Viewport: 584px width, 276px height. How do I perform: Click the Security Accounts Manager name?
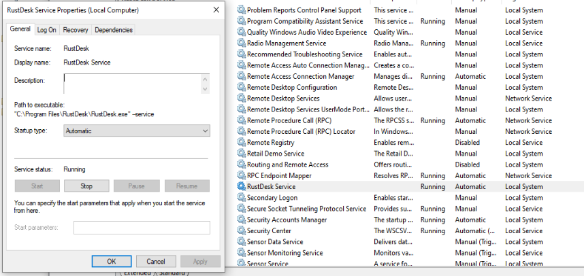pos(287,220)
